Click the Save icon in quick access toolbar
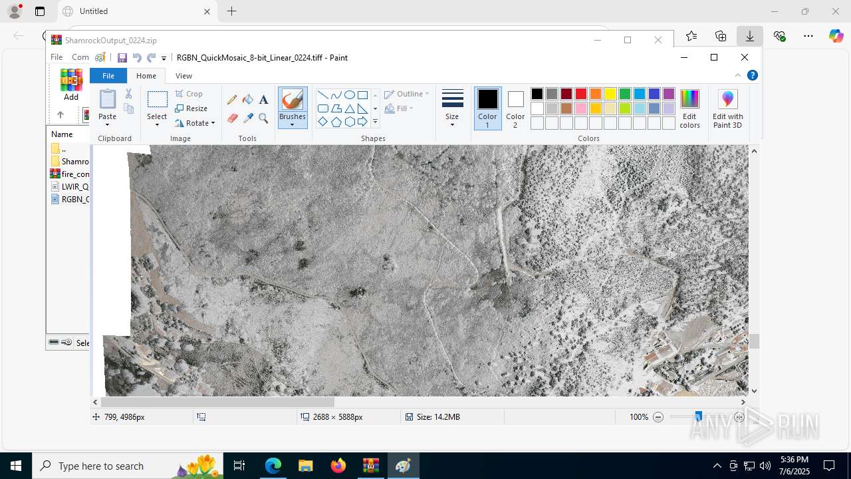The height and width of the screenshot is (479, 851). pyautogui.click(x=122, y=58)
